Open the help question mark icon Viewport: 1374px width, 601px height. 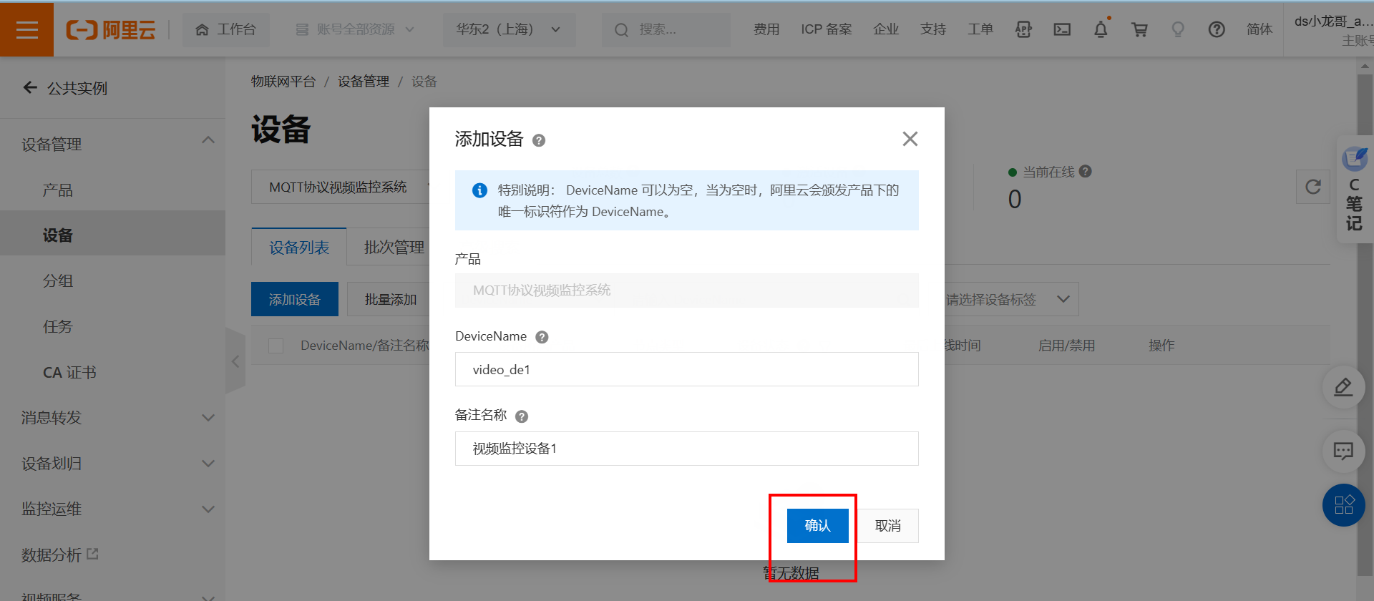[x=1217, y=29]
